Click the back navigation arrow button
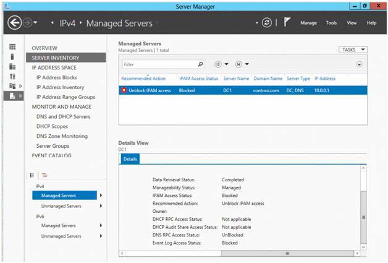The width and height of the screenshot is (388, 263). tap(14, 23)
